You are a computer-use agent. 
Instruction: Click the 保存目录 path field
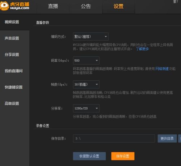[114, 139]
